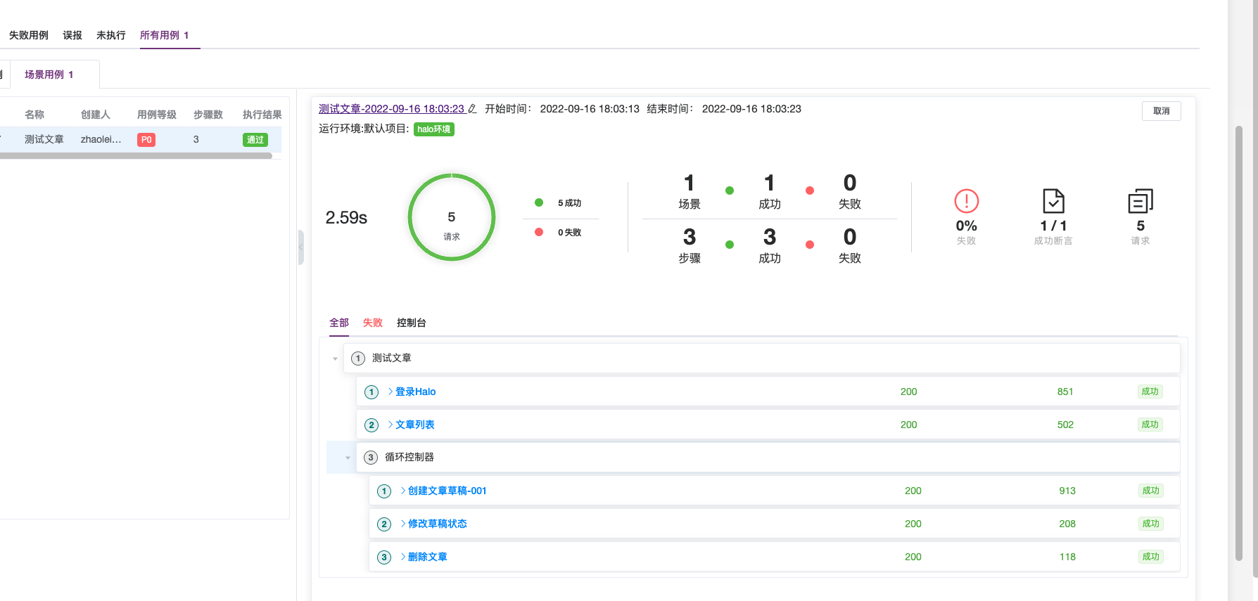
Task: Click the 成功 status tag for 登录Halo
Action: [x=1150, y=392]
